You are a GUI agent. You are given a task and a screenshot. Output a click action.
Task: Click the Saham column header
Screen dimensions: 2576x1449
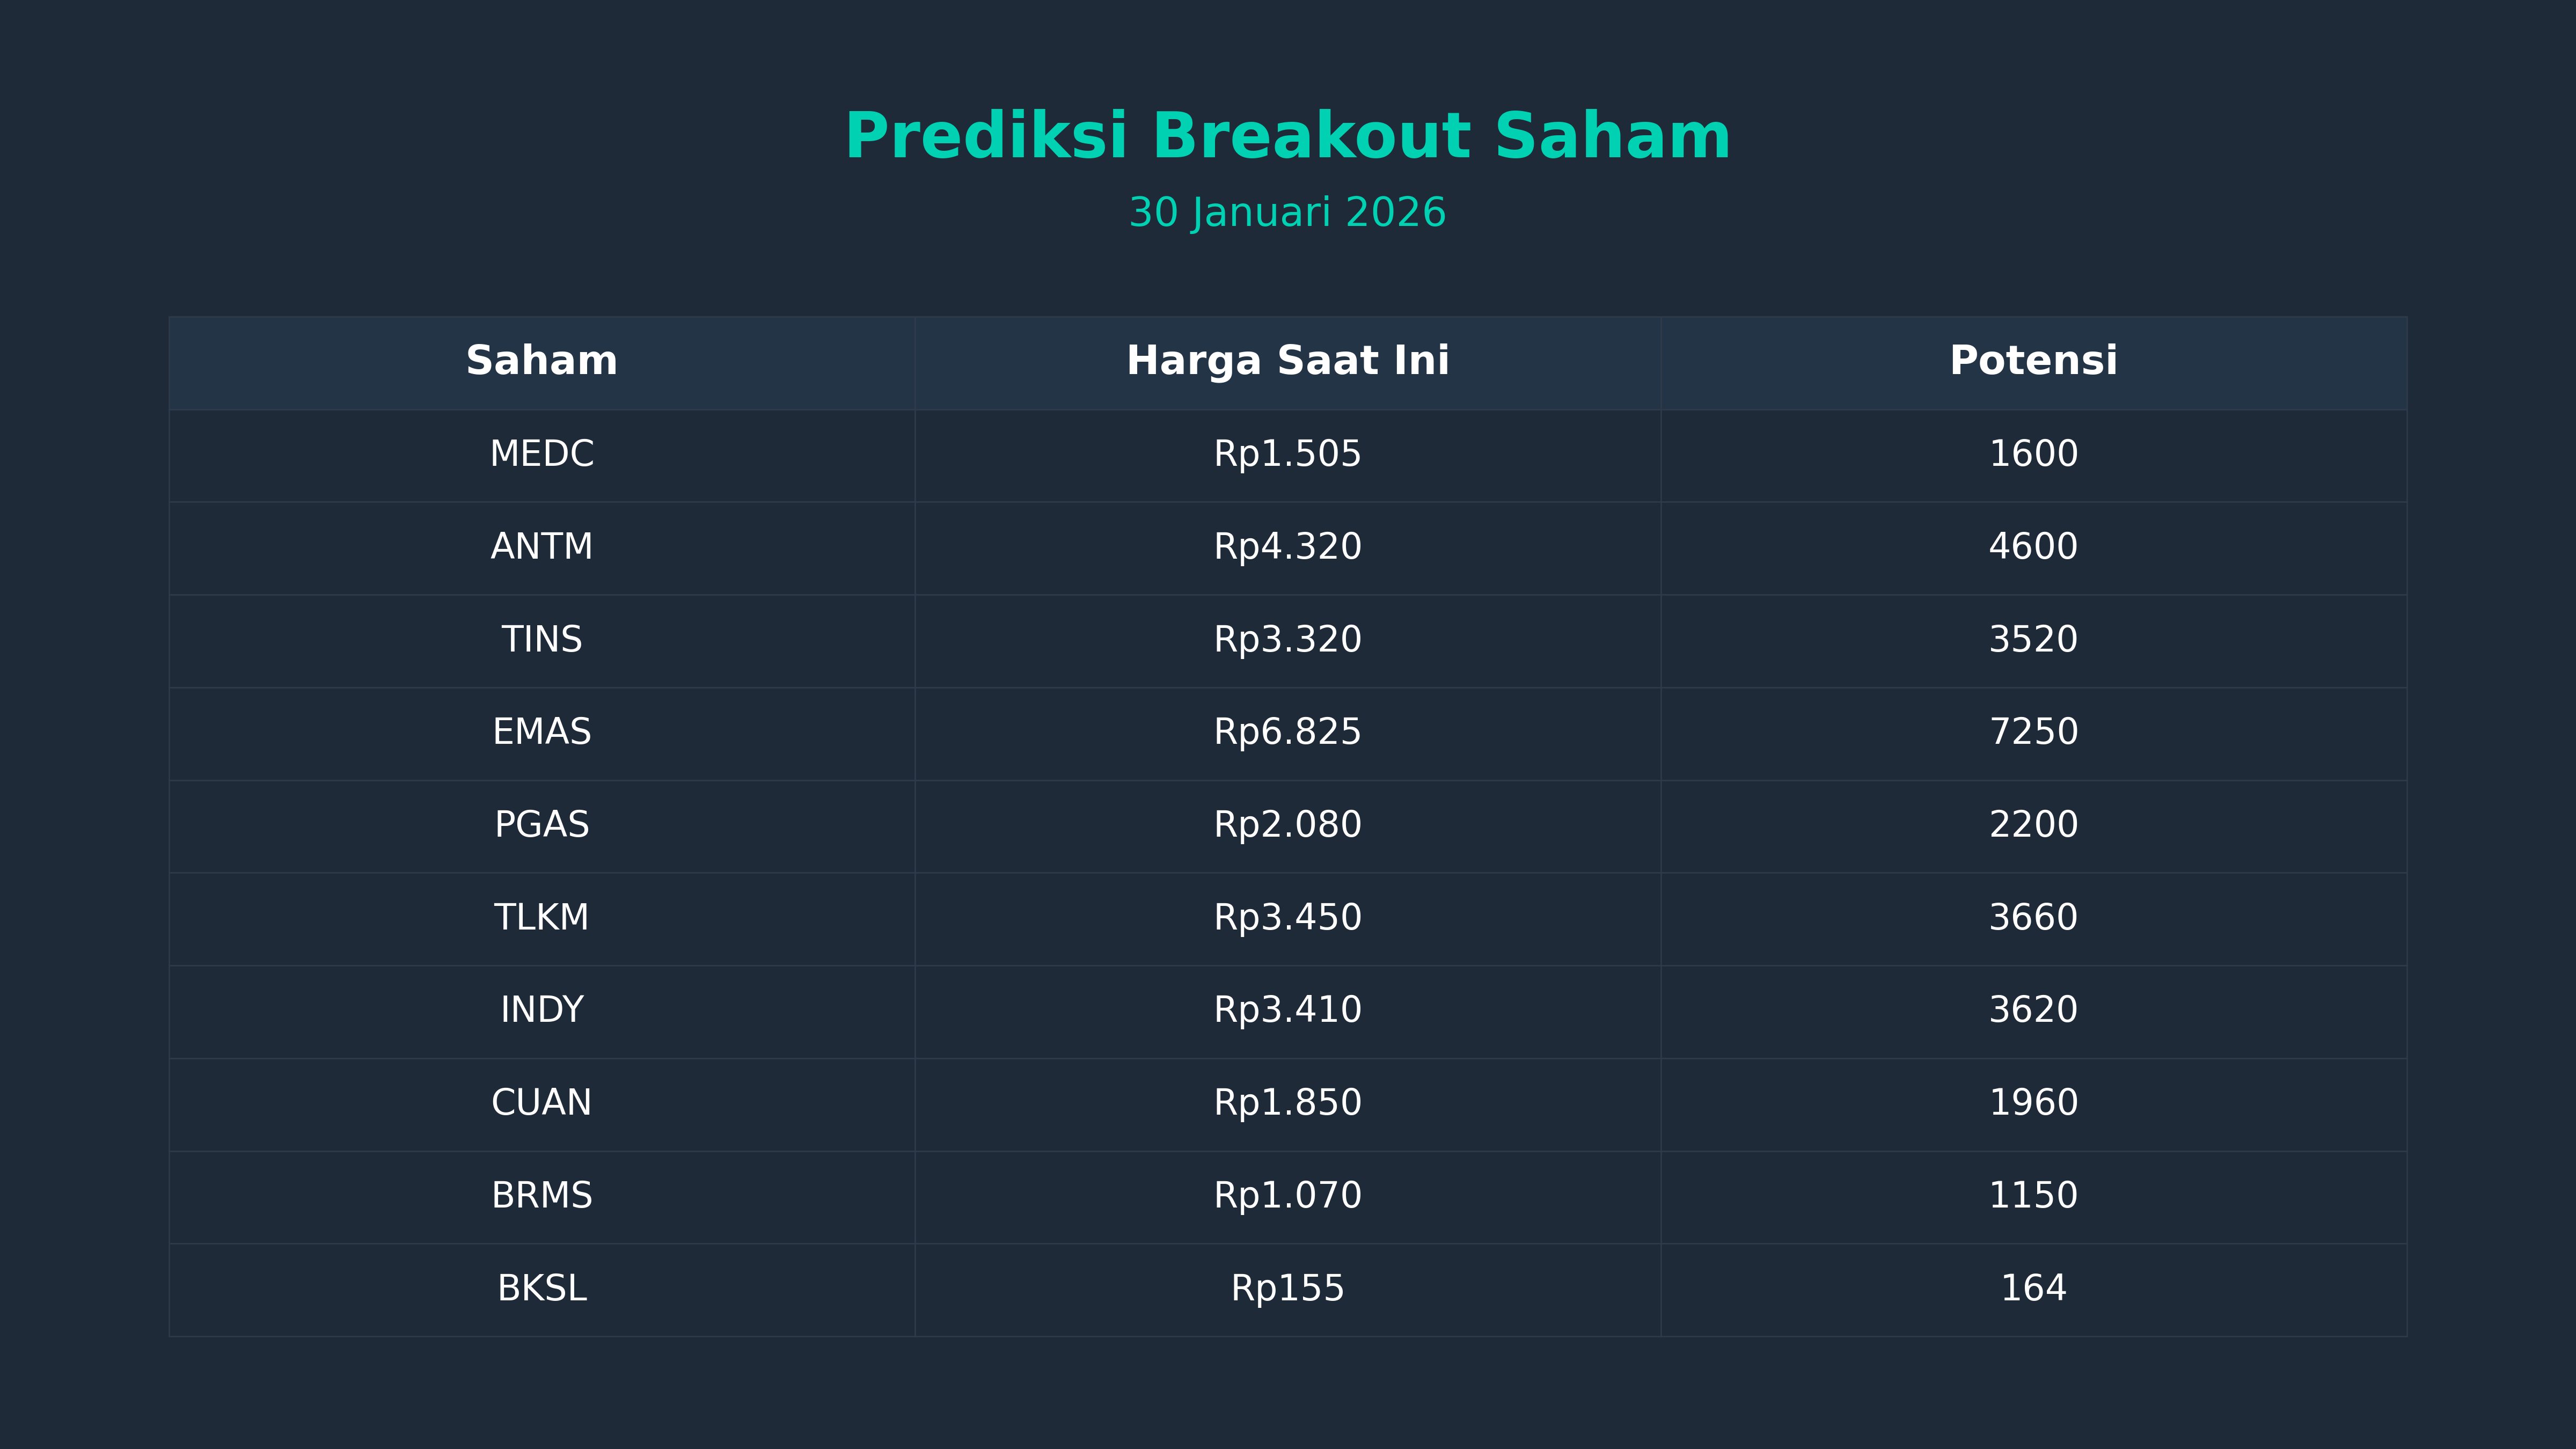(x=541, y=361)
